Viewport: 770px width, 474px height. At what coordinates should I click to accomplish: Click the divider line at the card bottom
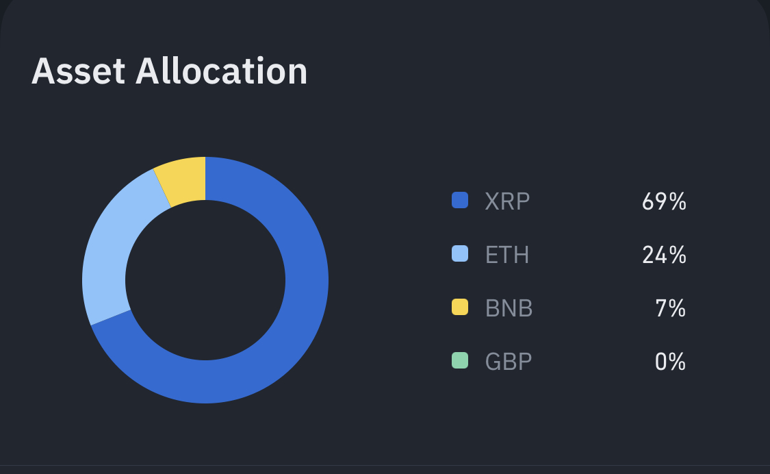click(x=385, y=466)
